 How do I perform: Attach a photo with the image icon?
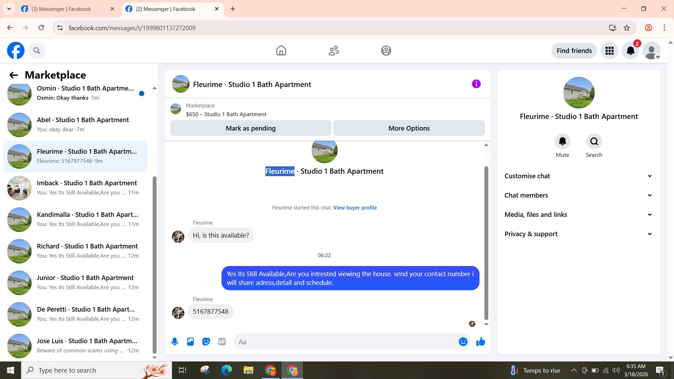pyautogui.click(x=190, y=342)
